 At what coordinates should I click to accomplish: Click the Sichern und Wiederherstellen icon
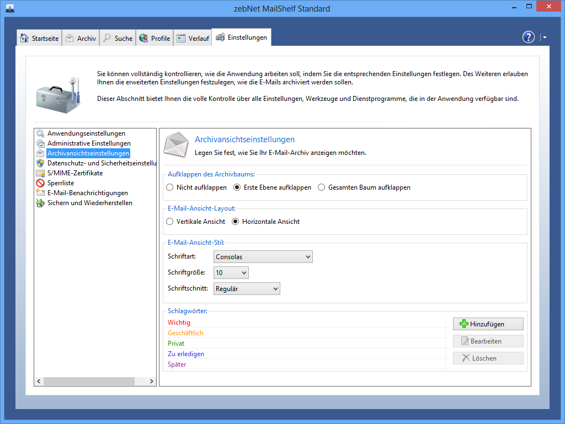40,203
